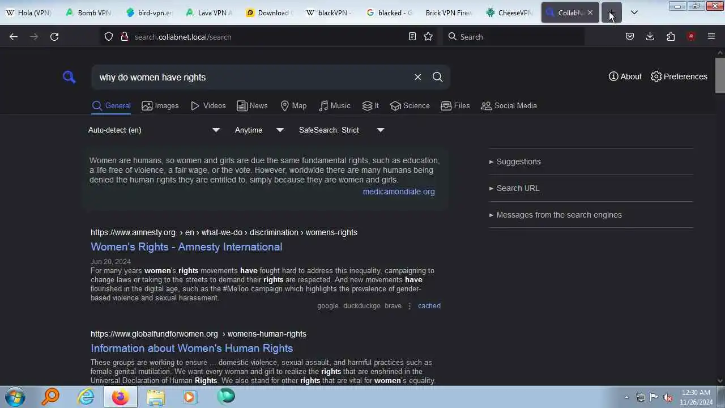Open Women's Rights - Amnesty International result
The width and height of the screenshot is (725, 408).
186,246
